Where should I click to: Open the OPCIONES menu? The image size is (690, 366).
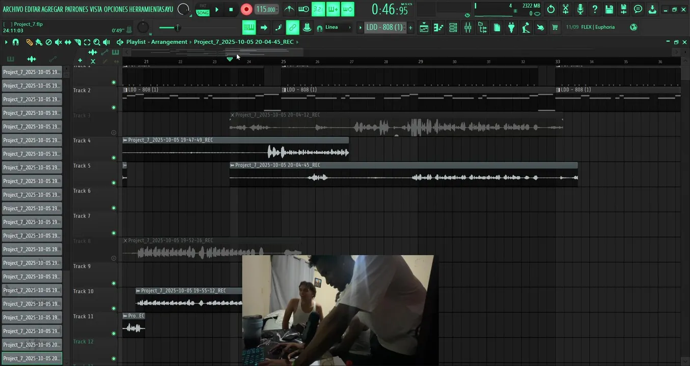[x=115, y=9]
